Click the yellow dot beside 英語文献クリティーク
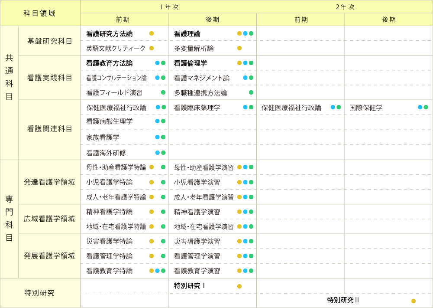433x308 pixels. 152,48
